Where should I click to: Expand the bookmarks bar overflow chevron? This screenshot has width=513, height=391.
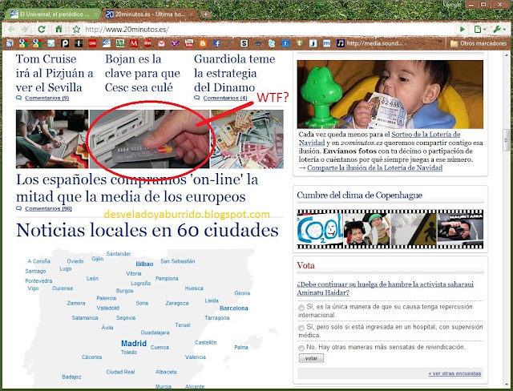[440, 42]
